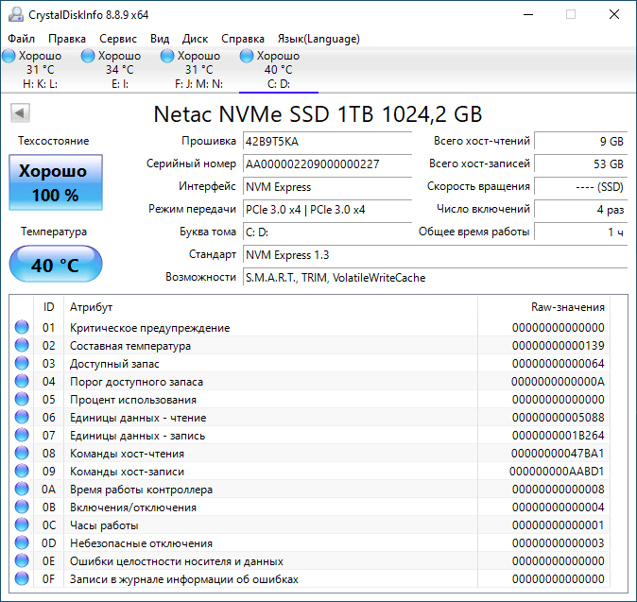Open the Сервис menu
The height and width of the screenshot is (602, 637).
coord(118,39)
